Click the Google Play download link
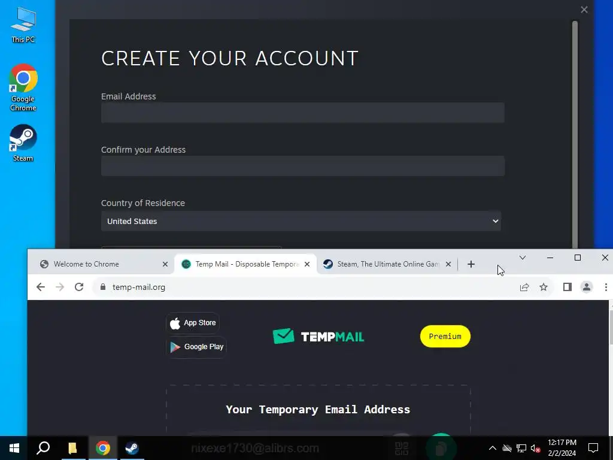 click(196, 347)
